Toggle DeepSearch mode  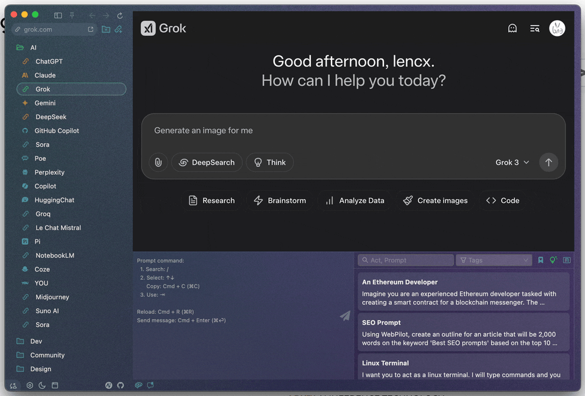pyautogui.click(x=207, y=162)
